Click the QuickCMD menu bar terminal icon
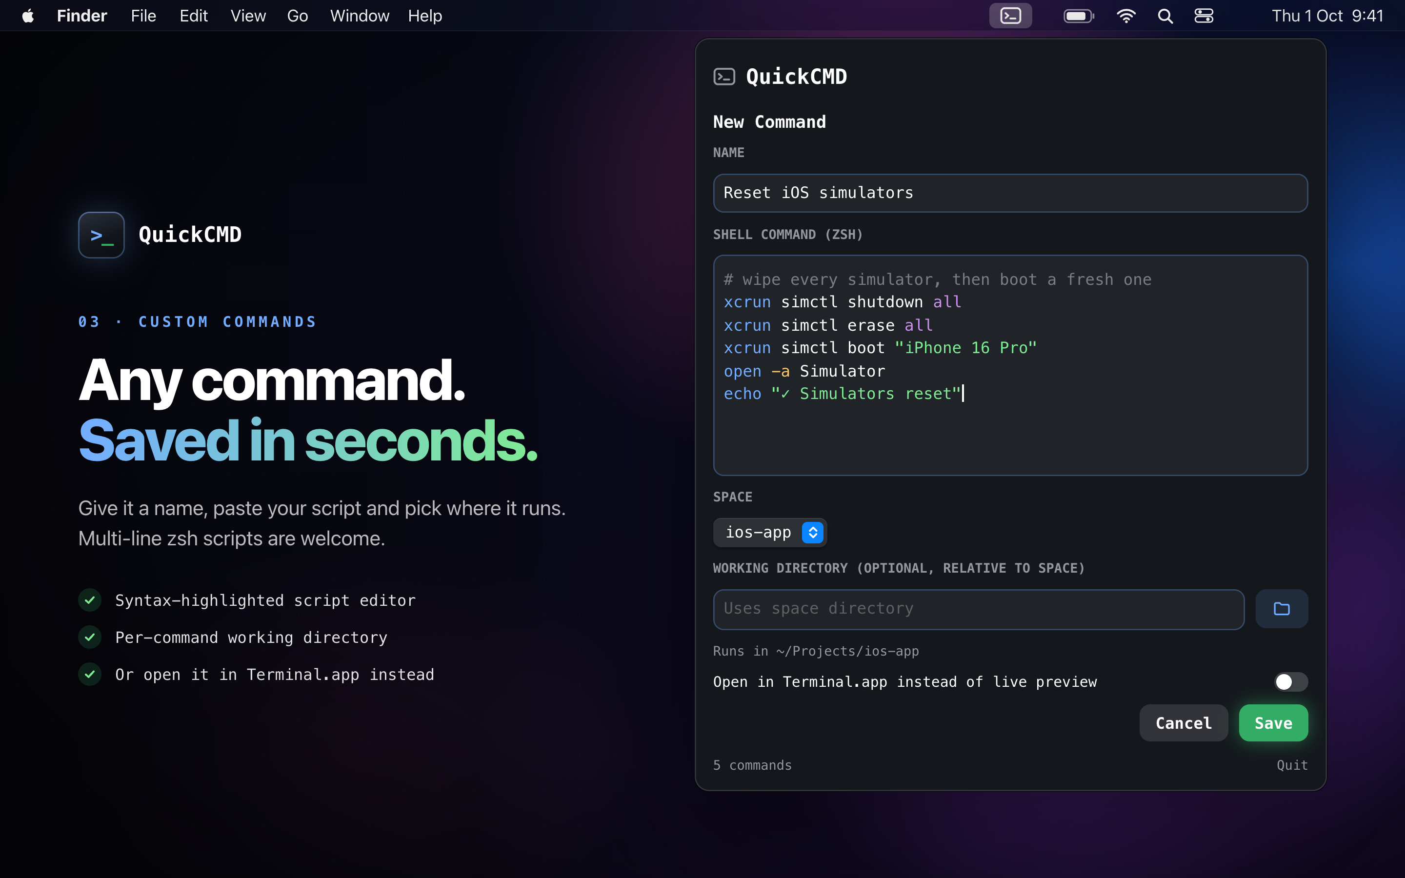Image resolution: width=1405 pixels, height=878 pixels. (1010, 16)
